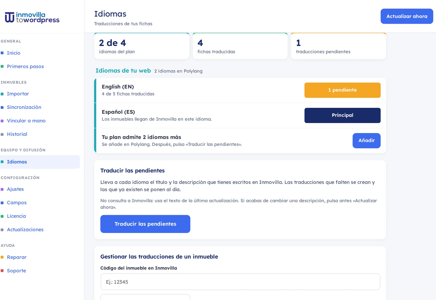Focus the Código del inmueble input field
This screenshot has height=300, width=436.
click(x=240, y=282)
